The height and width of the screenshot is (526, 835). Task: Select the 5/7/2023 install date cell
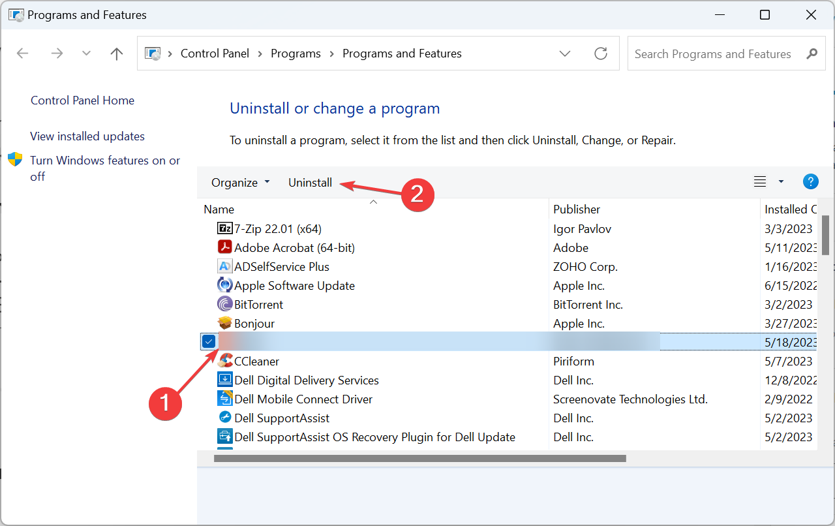click(x=789, y=361)
